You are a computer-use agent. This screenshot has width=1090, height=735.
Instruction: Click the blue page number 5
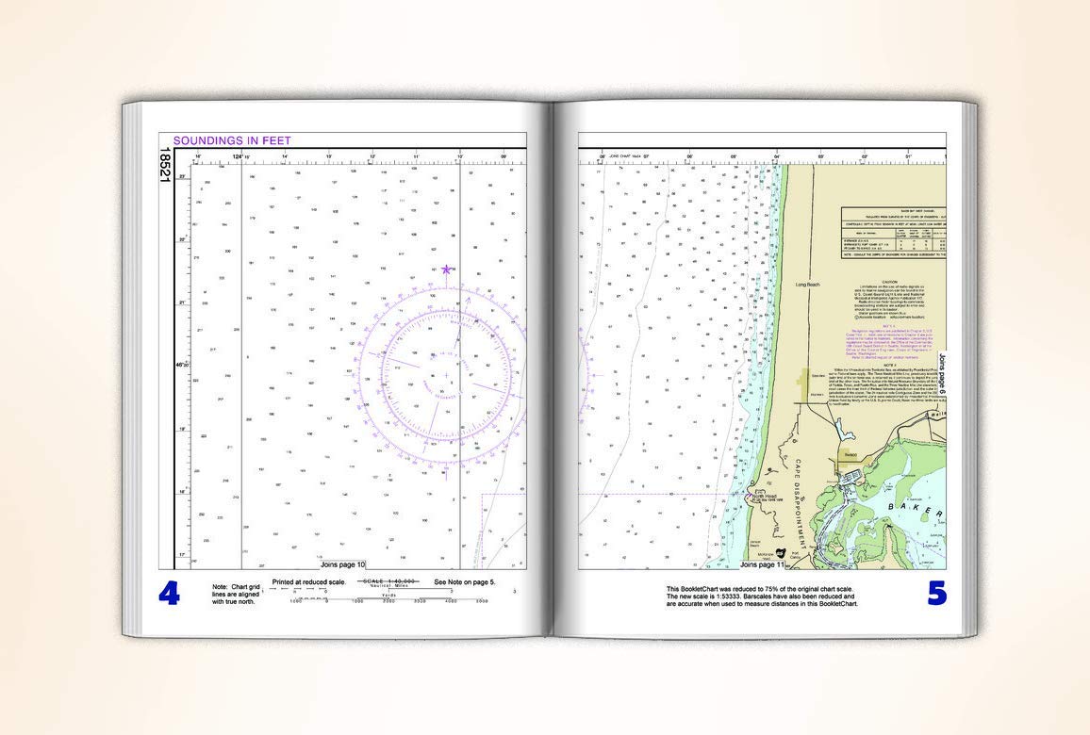(936, 593)
